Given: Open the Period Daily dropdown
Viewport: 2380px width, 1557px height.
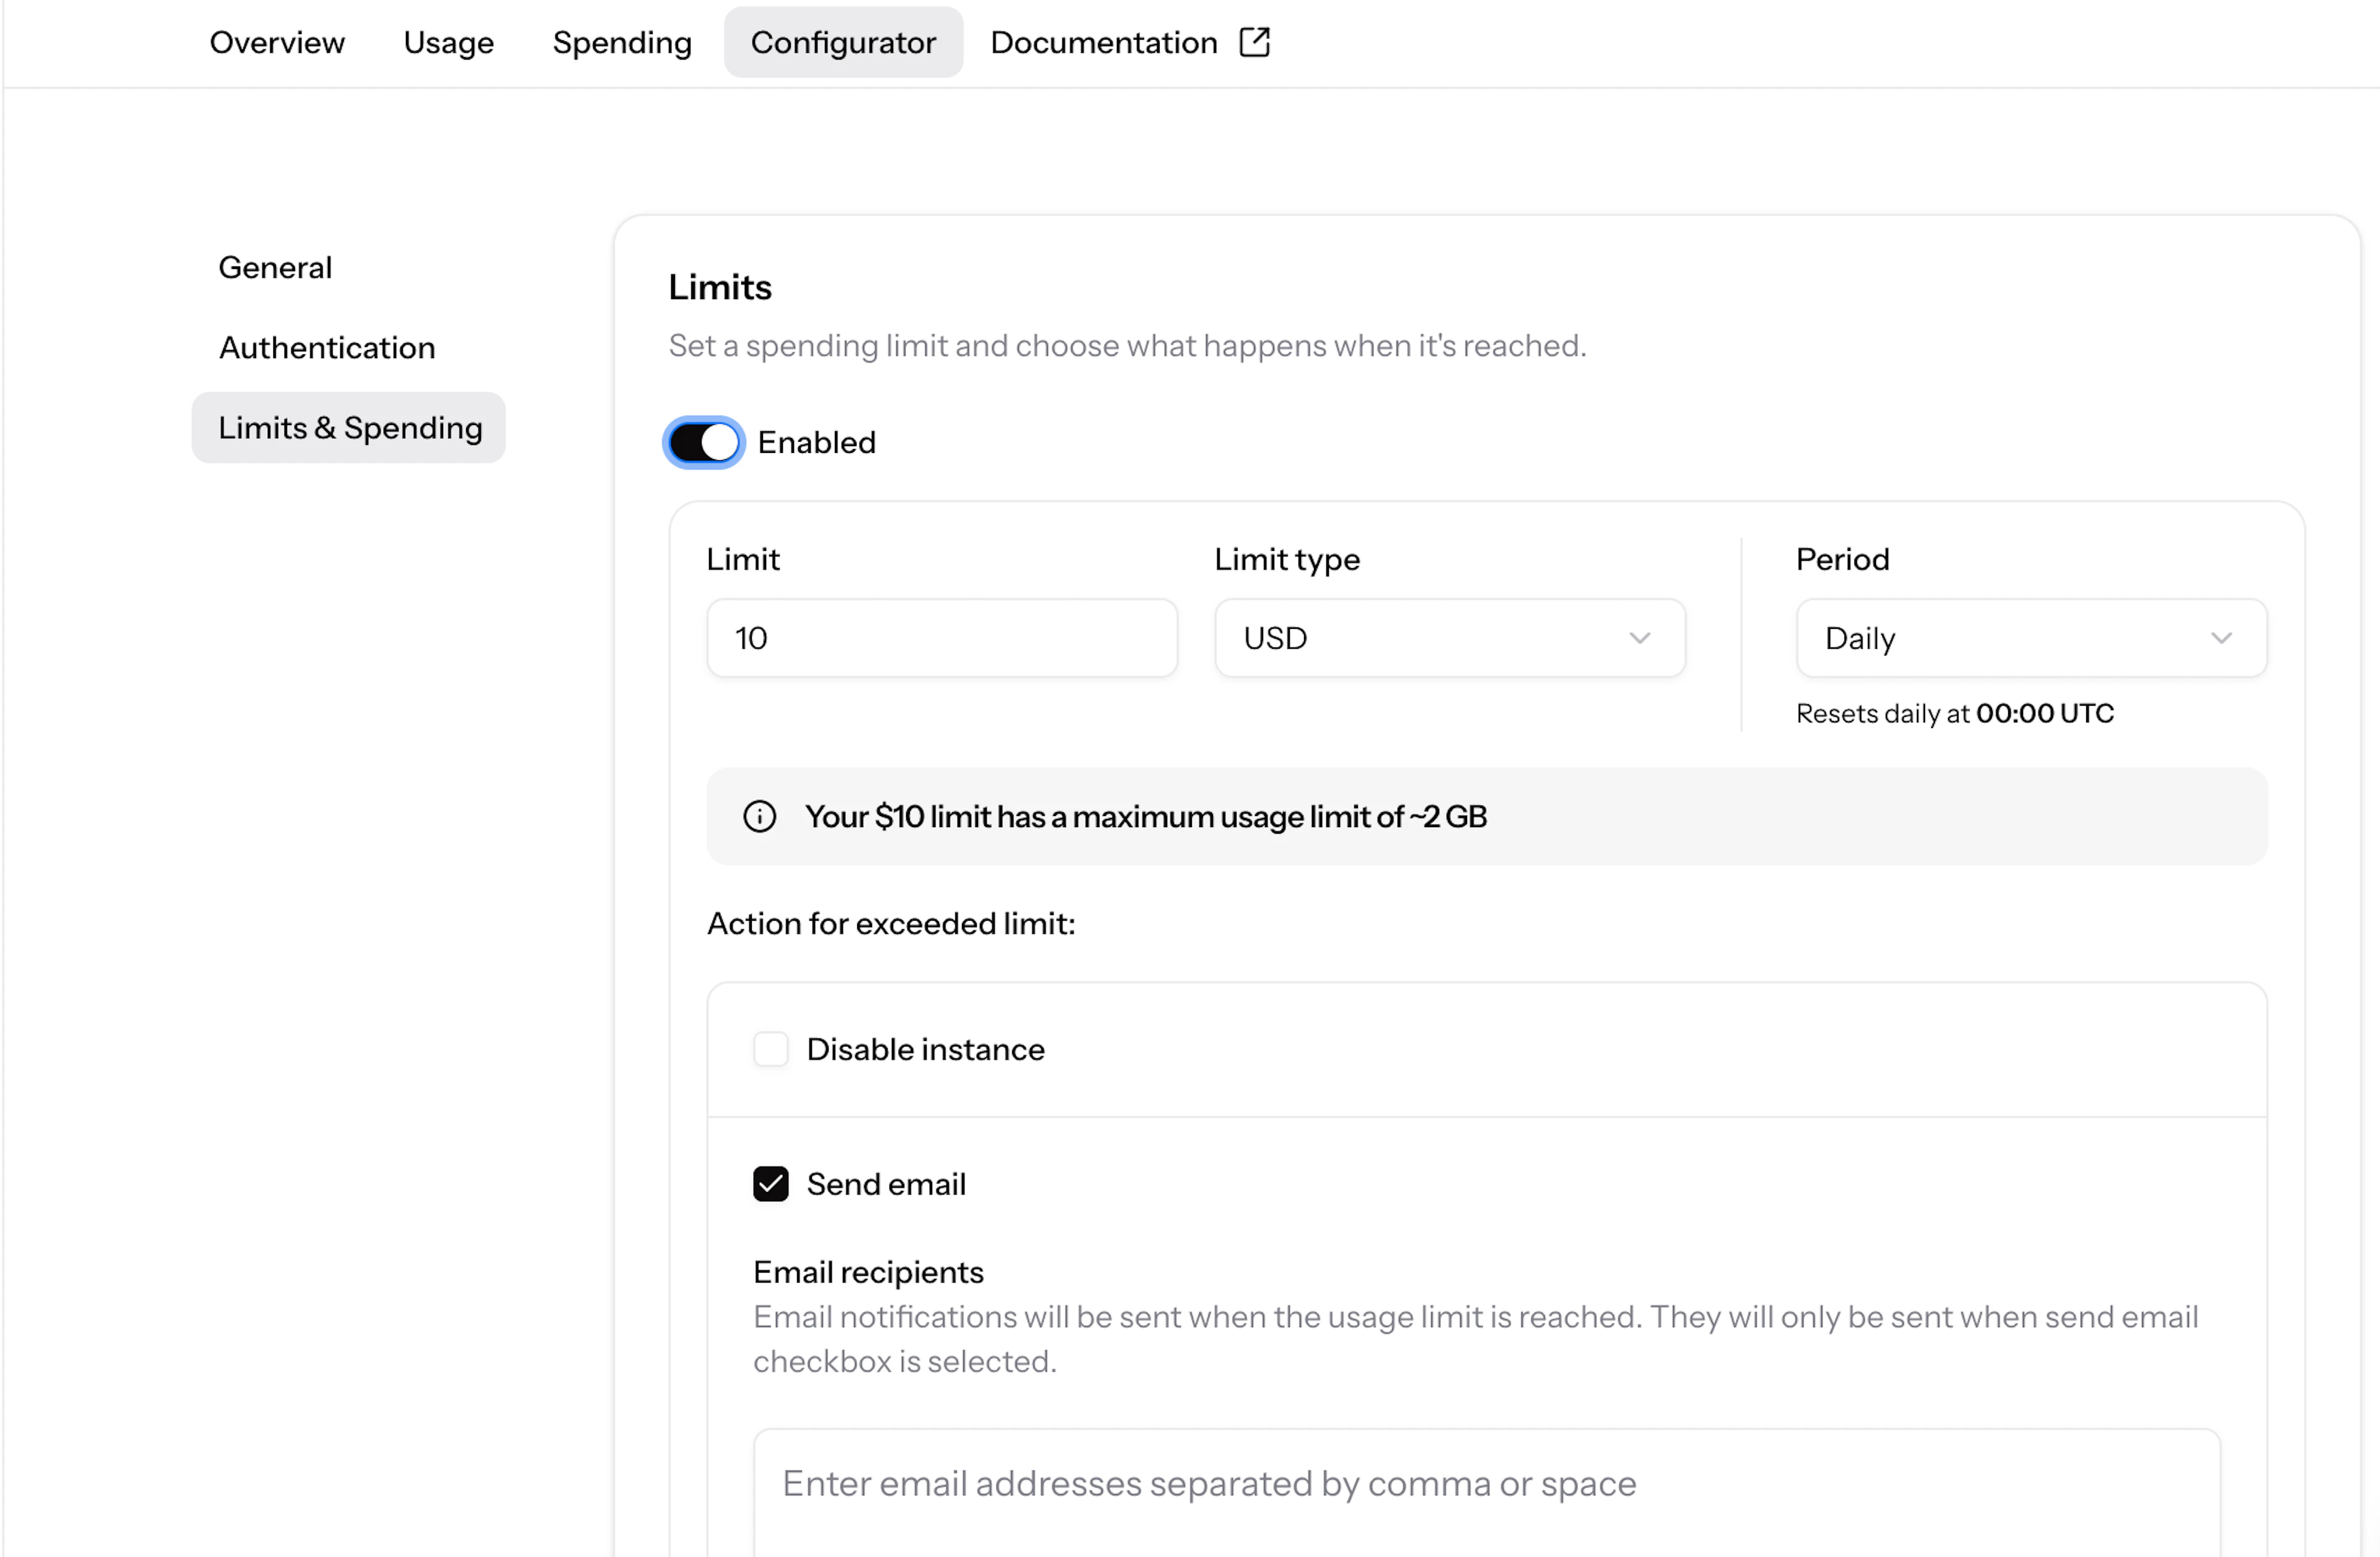Looking at the screenshot, I should (2031, 638).
